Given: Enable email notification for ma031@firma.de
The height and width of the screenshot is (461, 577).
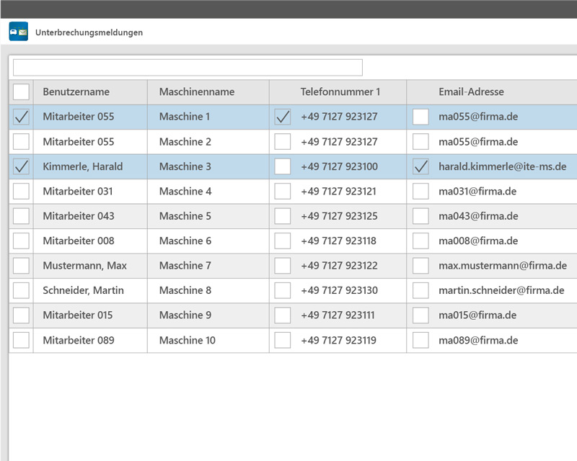Looking at the screenshot, I should [420, 191].
